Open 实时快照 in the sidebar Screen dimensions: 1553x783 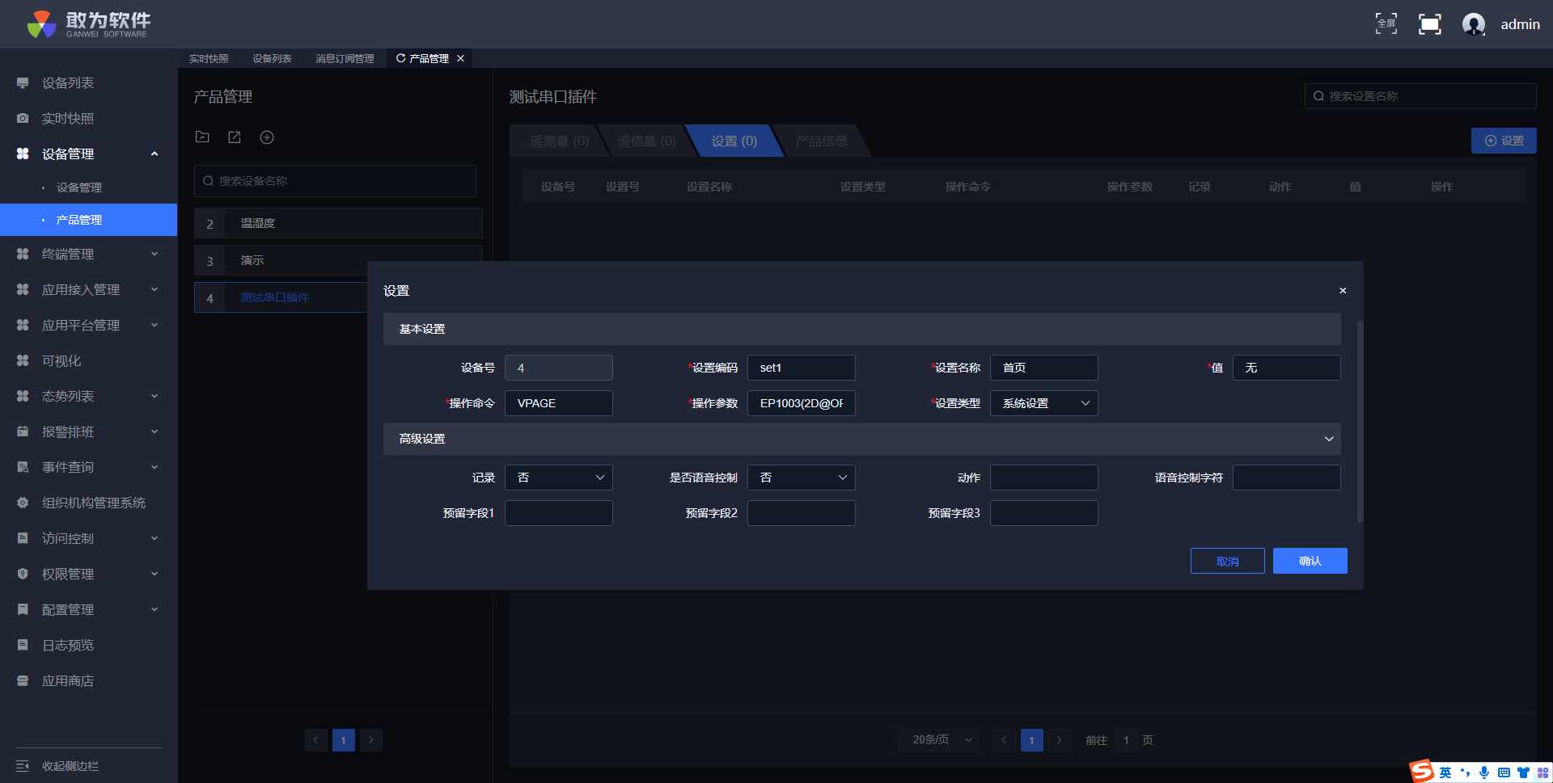68,119
